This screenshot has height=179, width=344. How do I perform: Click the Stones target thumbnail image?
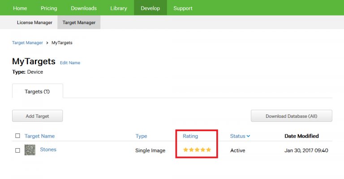(30, 150)
